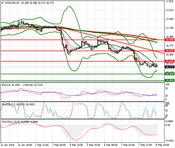
Task: Click the 17.825 value on price axis
Action: tap(169, 1)
